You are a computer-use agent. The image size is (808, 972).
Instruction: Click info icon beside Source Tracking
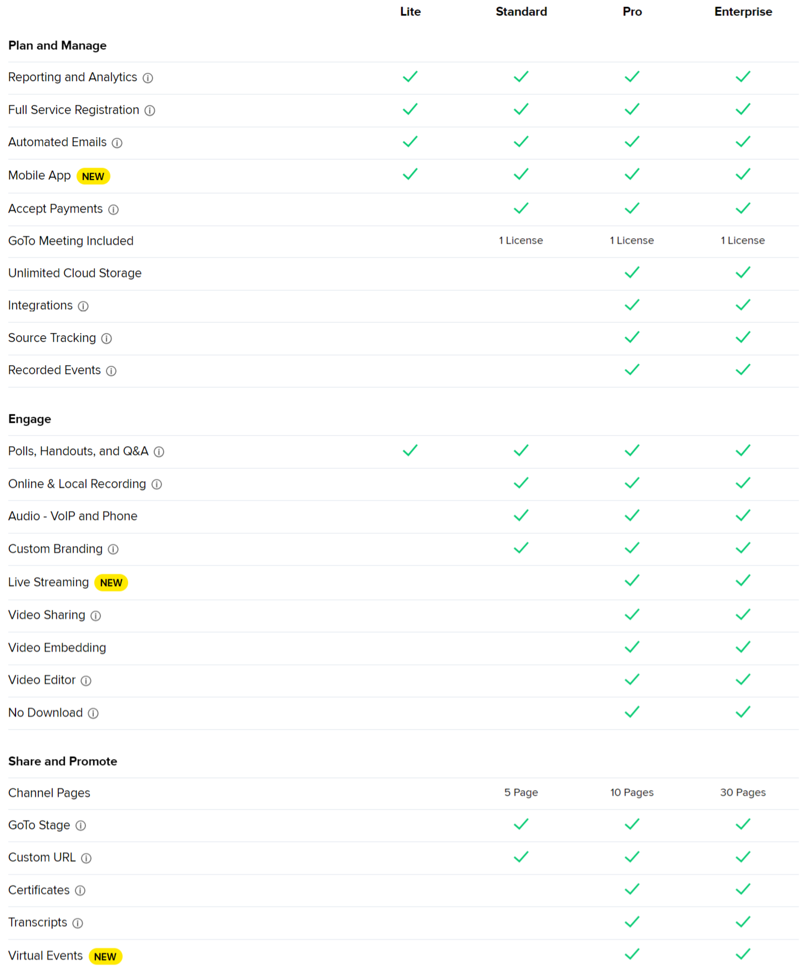(107, 339)
